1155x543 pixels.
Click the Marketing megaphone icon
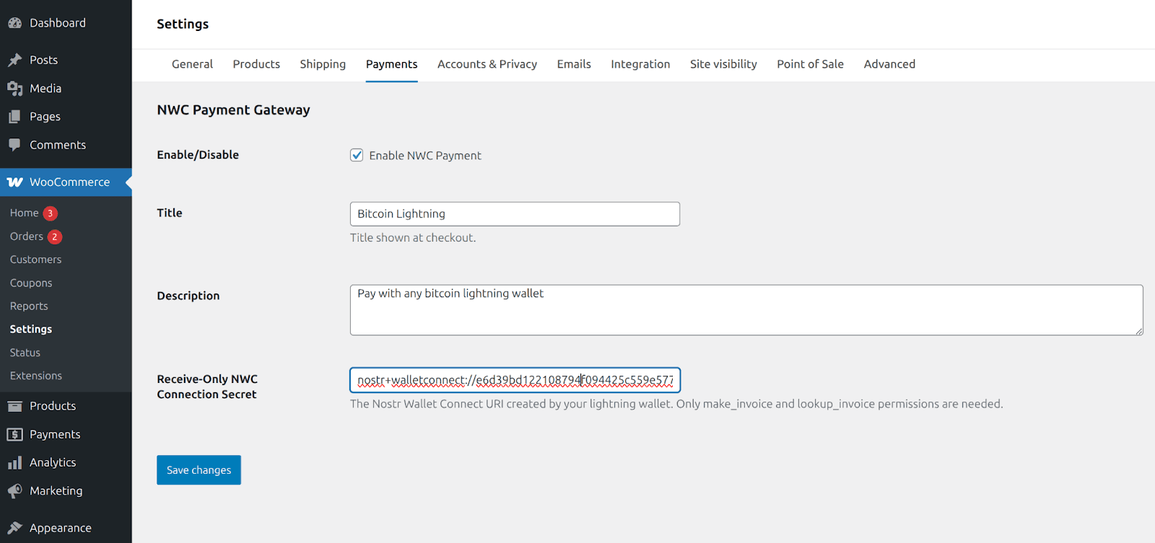click(14, 491)
